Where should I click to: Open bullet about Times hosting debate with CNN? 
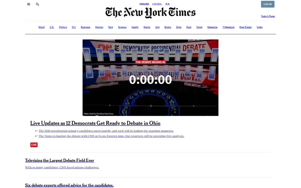(111, 136)
